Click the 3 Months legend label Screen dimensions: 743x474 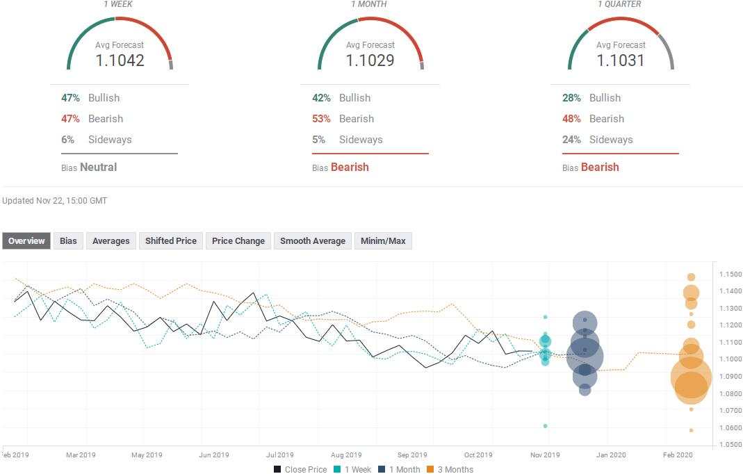[x=455, y=469]
